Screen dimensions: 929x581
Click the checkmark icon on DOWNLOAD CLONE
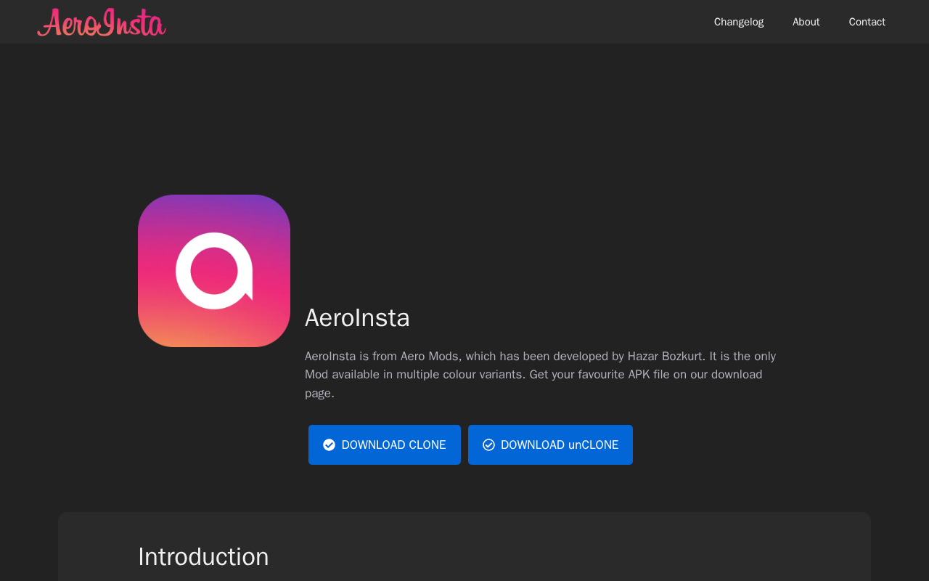point(330,444)
